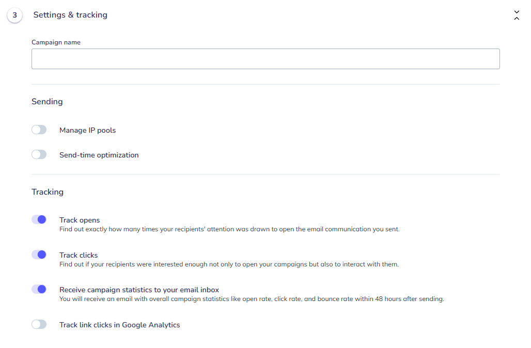The image size is (531, 348).
Task: Click the Settings & tracking section title
Action: pos(70,15)
